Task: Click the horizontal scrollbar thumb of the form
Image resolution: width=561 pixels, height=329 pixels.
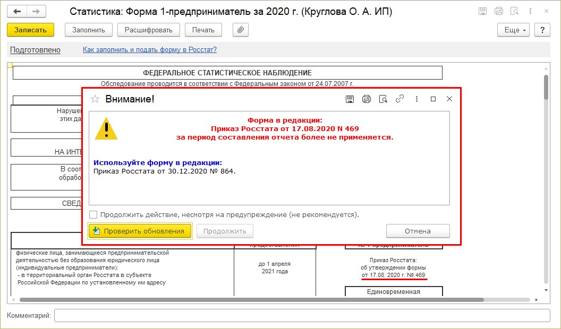Action: click(x=251, y=300)
